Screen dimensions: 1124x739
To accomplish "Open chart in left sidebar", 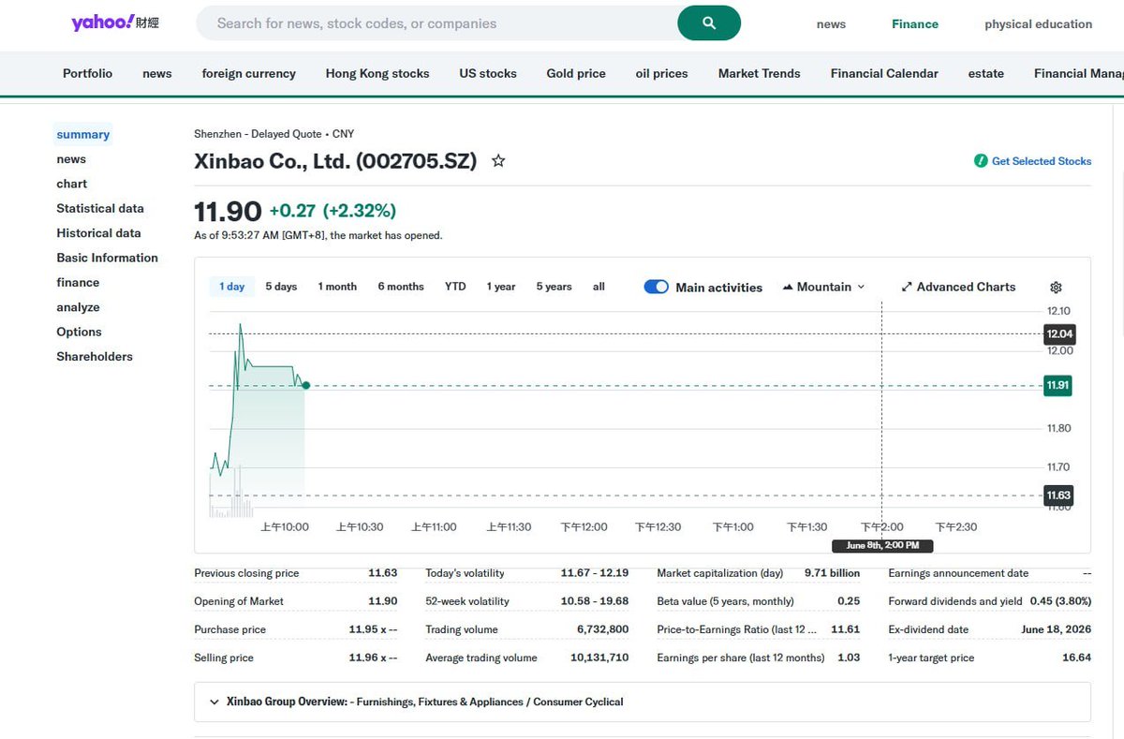I will click(x=71, y=184).
